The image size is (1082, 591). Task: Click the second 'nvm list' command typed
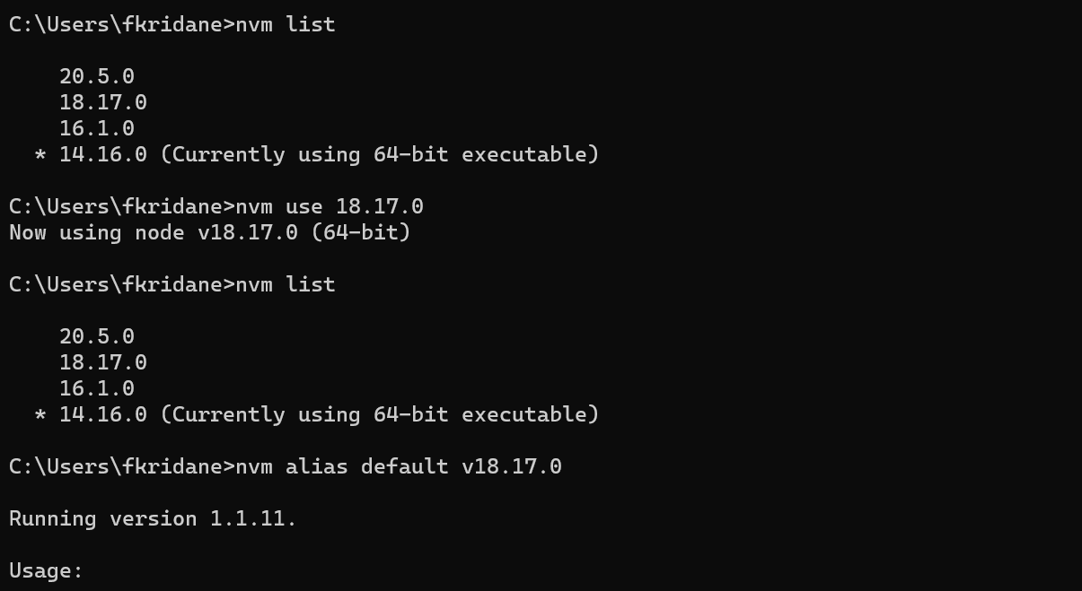[x=285, y=284]
